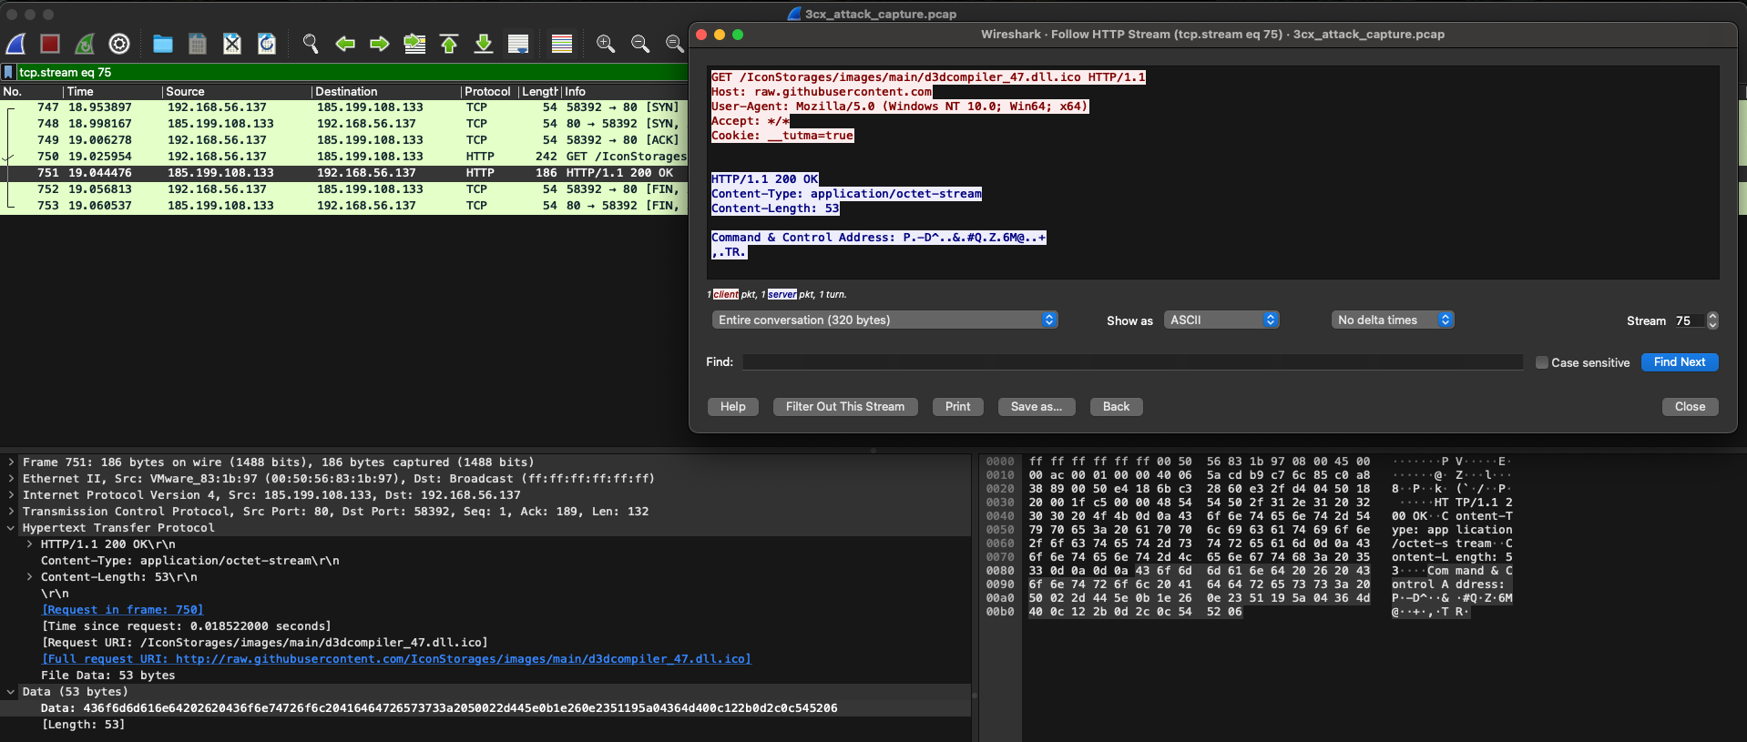Go back in packet history arrow
Viewport: 1747px width, 742px height.
click(x=345, y=44)
